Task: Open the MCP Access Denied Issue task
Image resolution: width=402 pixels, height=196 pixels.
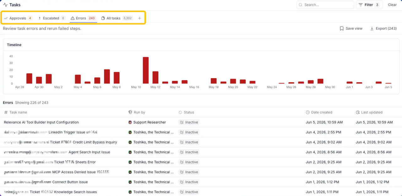Action: 57,172
